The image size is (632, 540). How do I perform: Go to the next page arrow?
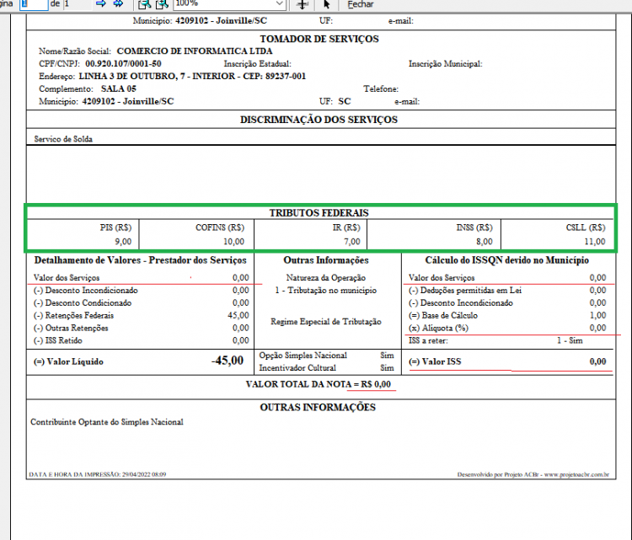point(101,3)
